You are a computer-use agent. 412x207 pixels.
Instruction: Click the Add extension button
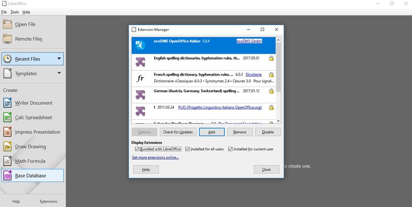tap(211, 132)
